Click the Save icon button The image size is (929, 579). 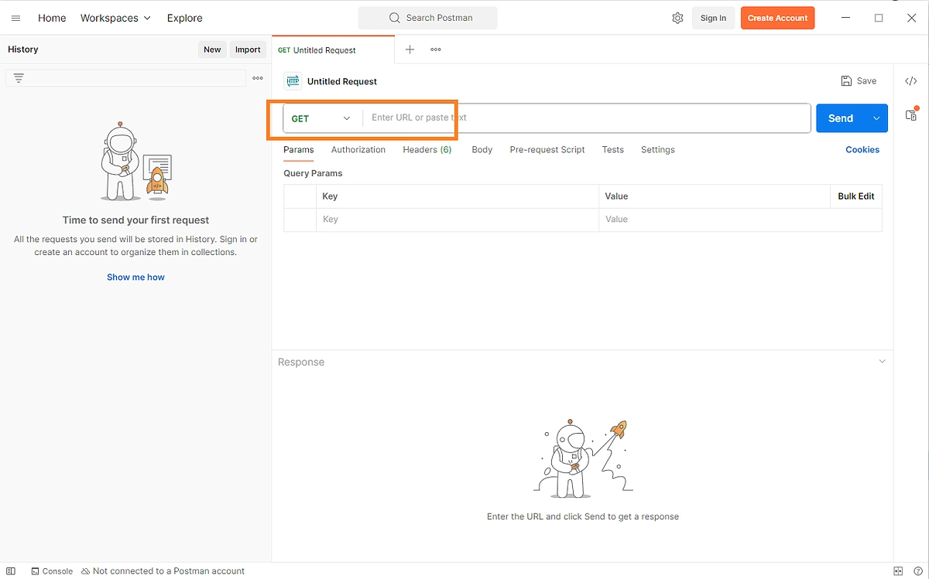coord(859,81)
